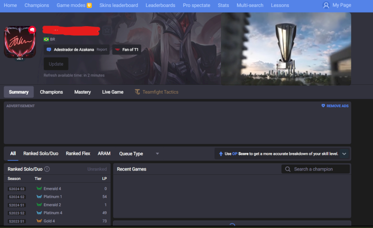Switch to the Live Game tab

[113, 92]
